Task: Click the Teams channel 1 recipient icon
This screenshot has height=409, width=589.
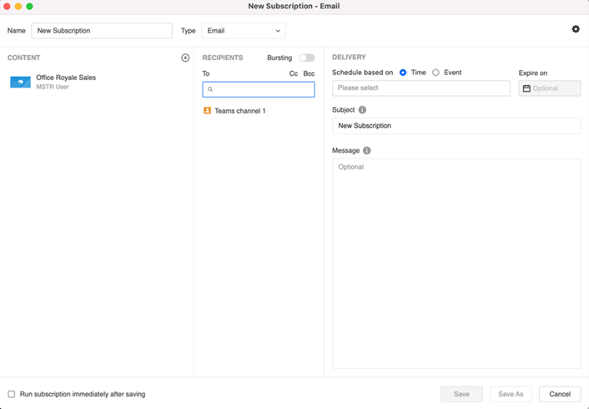Action: coord(208,110)
